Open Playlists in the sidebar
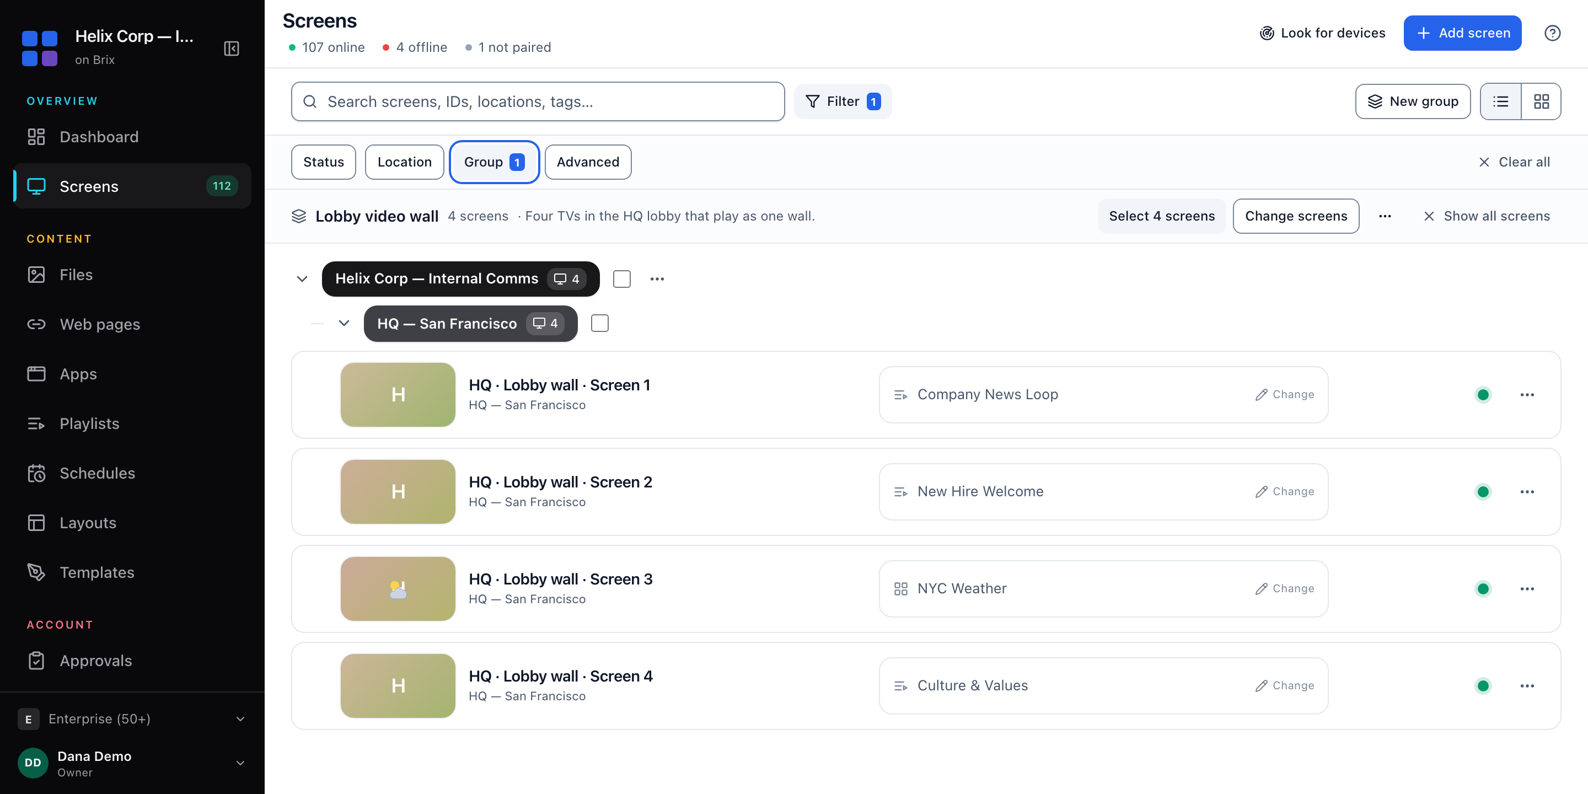This screenshot has height=794, width=1588. [132, 423]
